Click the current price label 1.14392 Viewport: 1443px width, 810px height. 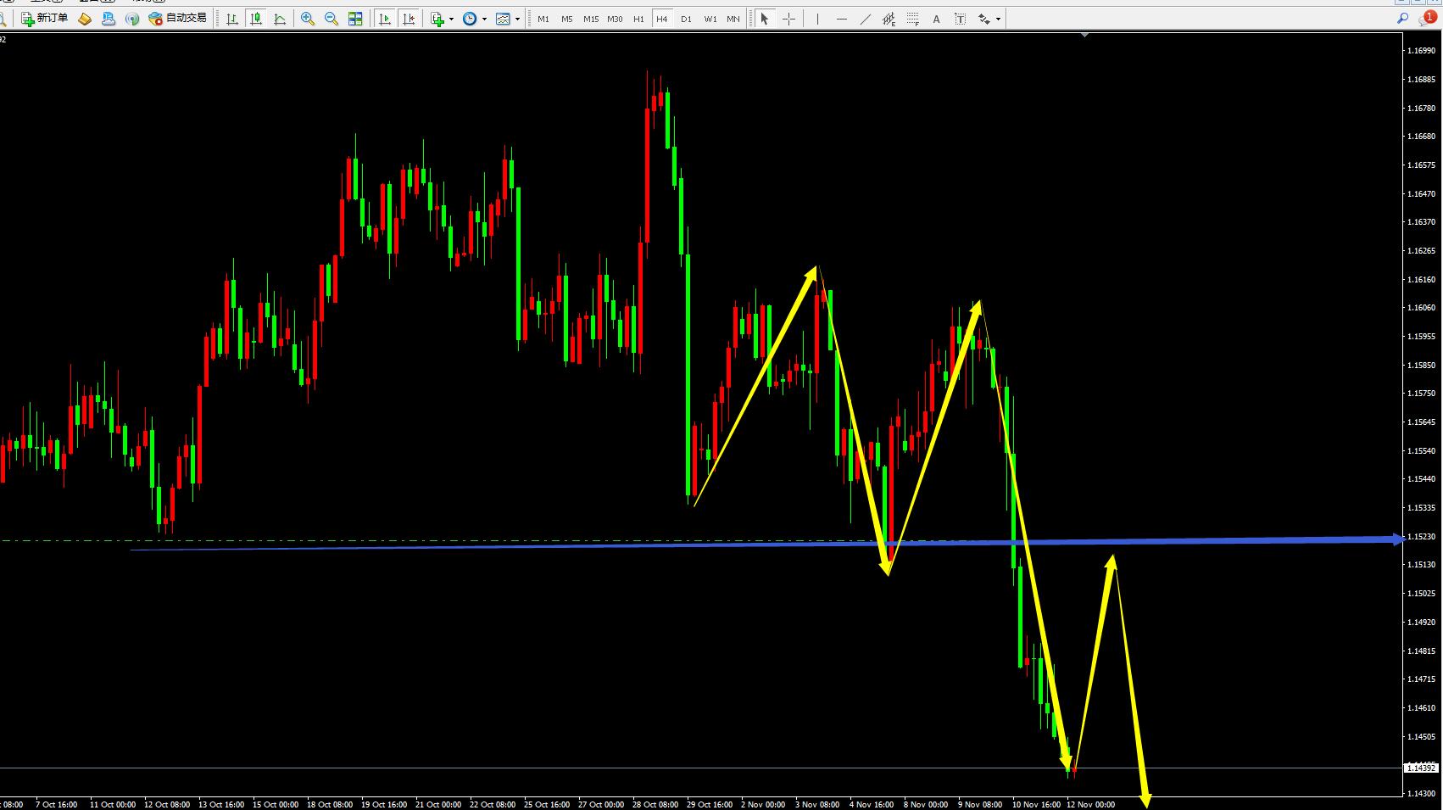(1421, 768)
